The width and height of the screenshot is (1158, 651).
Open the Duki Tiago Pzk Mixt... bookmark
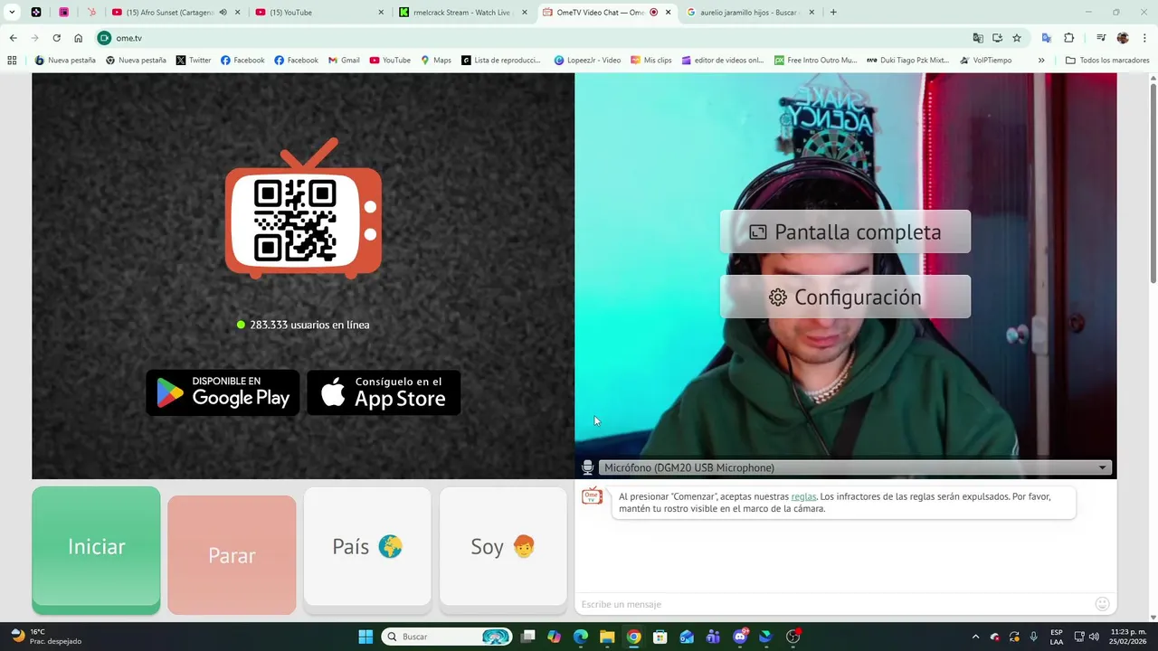pos(907,61)
